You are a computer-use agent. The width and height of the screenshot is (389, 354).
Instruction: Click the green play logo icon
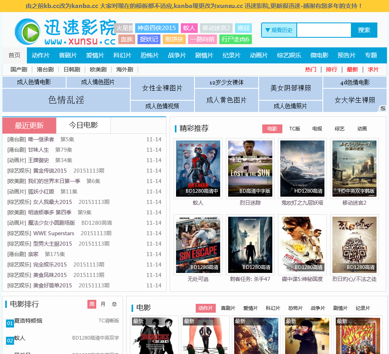pyautogui.click(x=27, y=32)
